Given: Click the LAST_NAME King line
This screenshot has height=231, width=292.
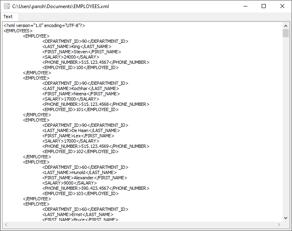Looking at the screenshot, I should [x=77, y=46].
